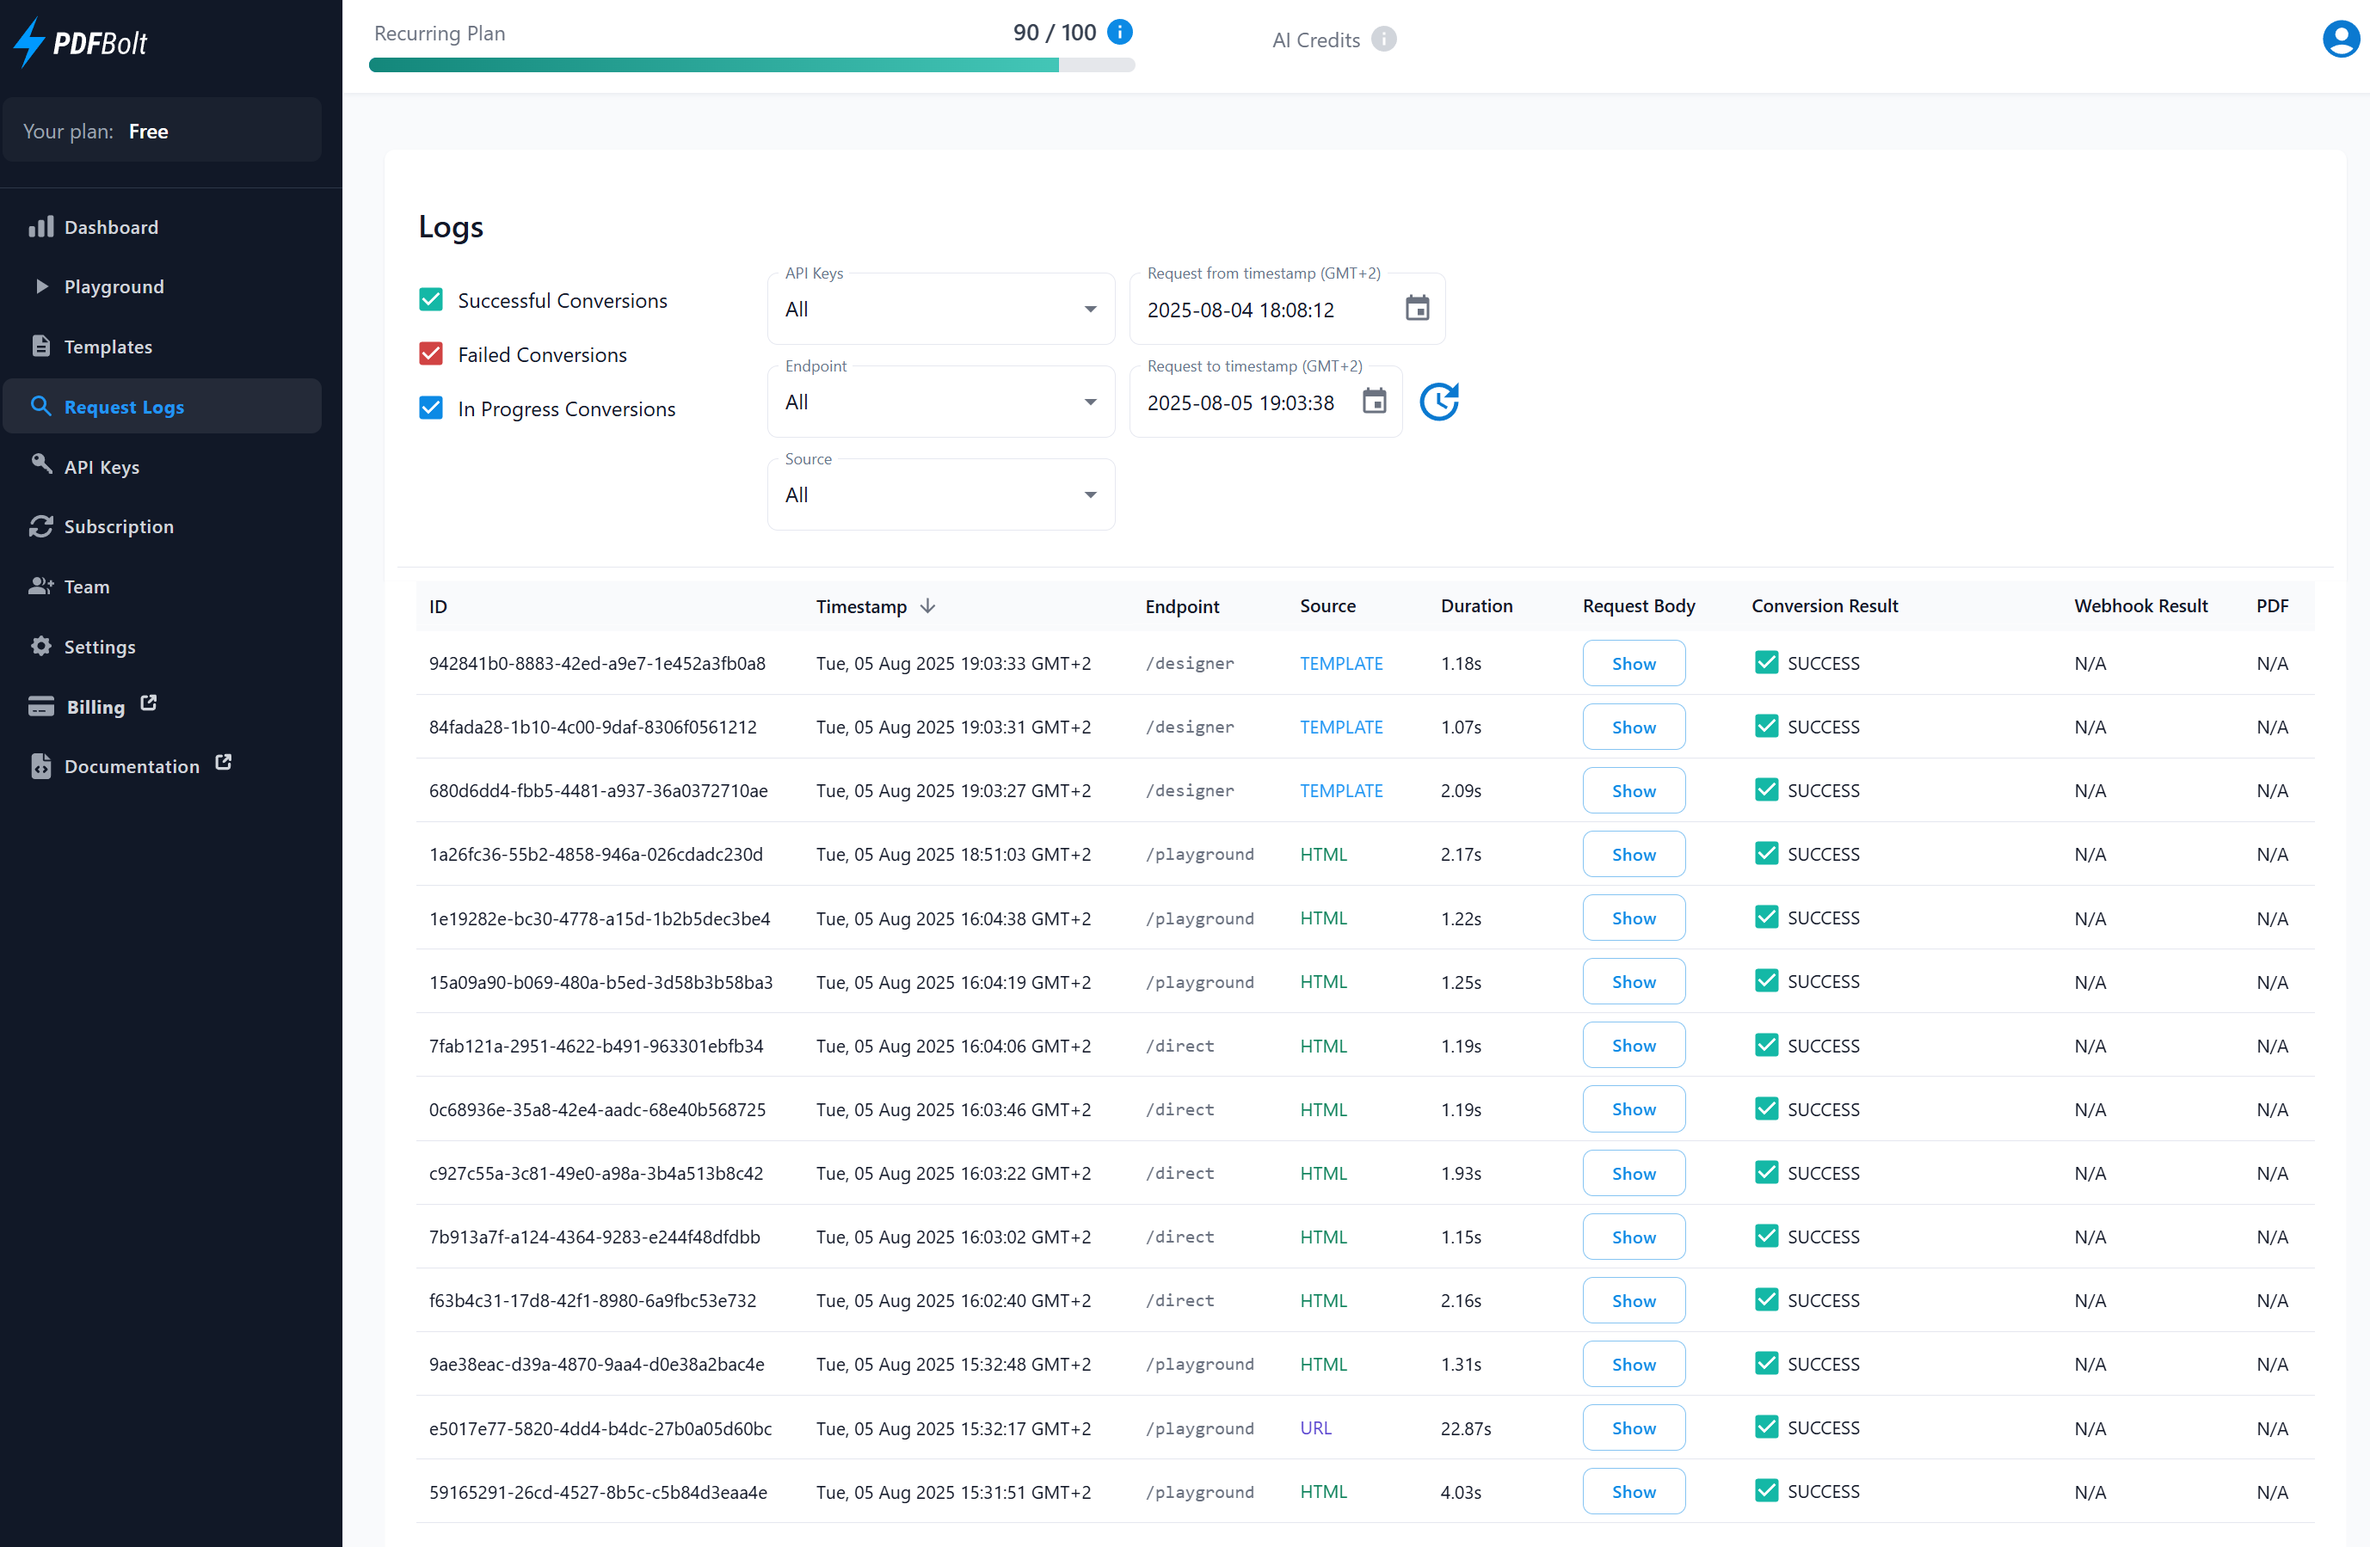Screen dimensions: 2370x1547
Task: Click the Timestamp sort arrow
Action: (927, 606)
